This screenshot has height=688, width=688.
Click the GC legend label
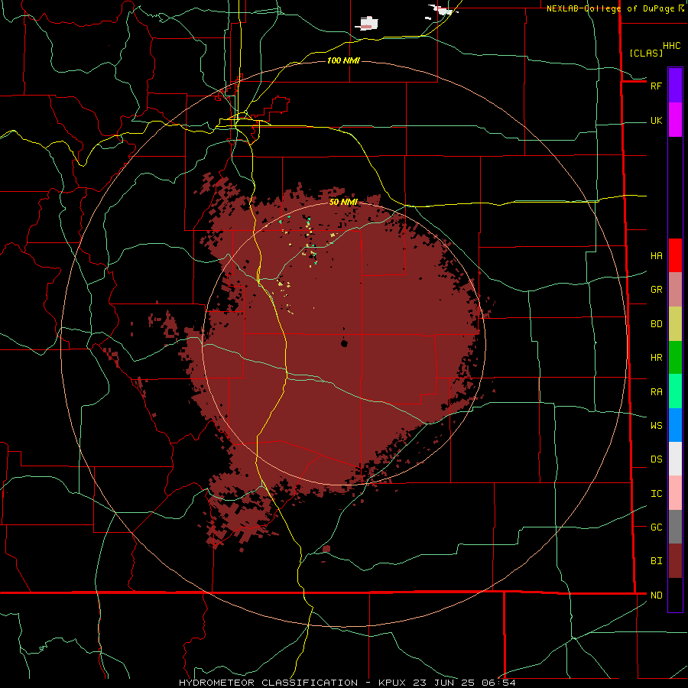pos(656,527)
